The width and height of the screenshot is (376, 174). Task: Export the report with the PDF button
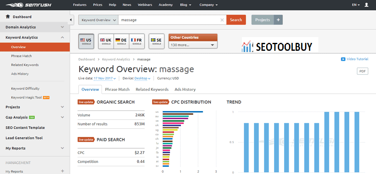tap(363, 71)
